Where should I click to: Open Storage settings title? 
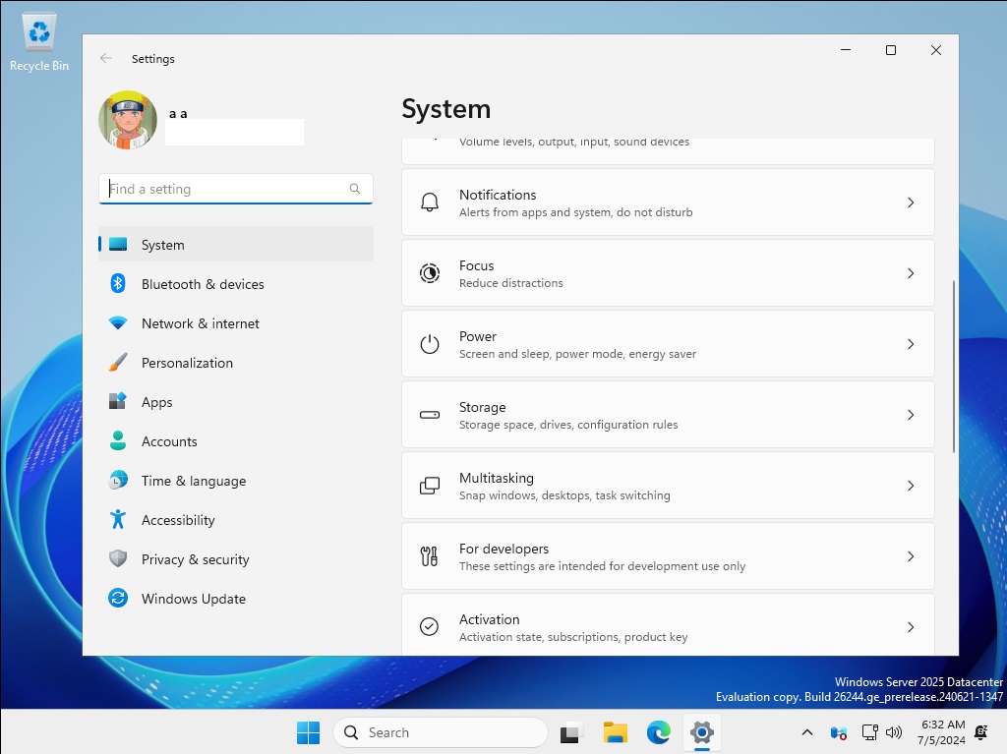pos(482,407)
